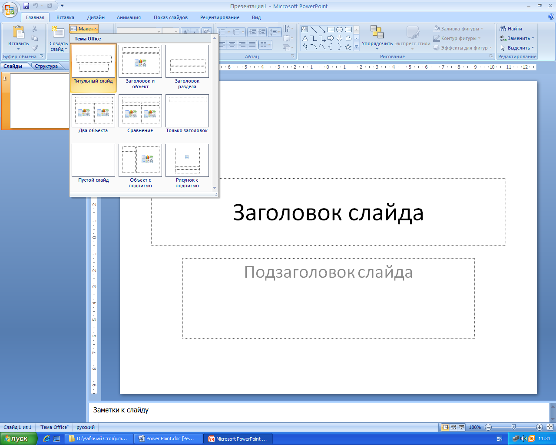Screen dimensions: 556x445
Task: Open Упорядочить arrange options
Action: (x=377, y=37)
